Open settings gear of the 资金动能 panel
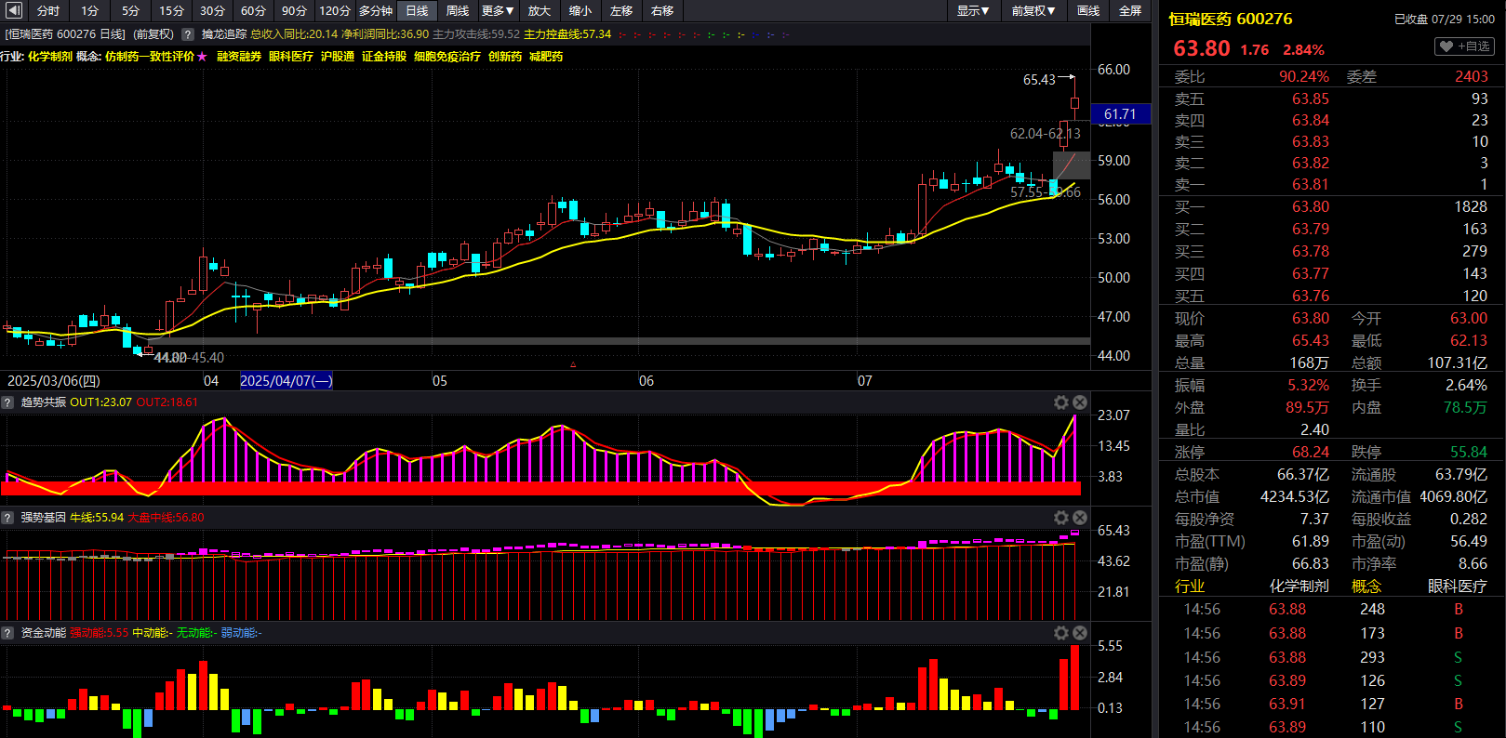Screen dimensions: 1506x738 pyautogui.click(x=1061, y=633)
